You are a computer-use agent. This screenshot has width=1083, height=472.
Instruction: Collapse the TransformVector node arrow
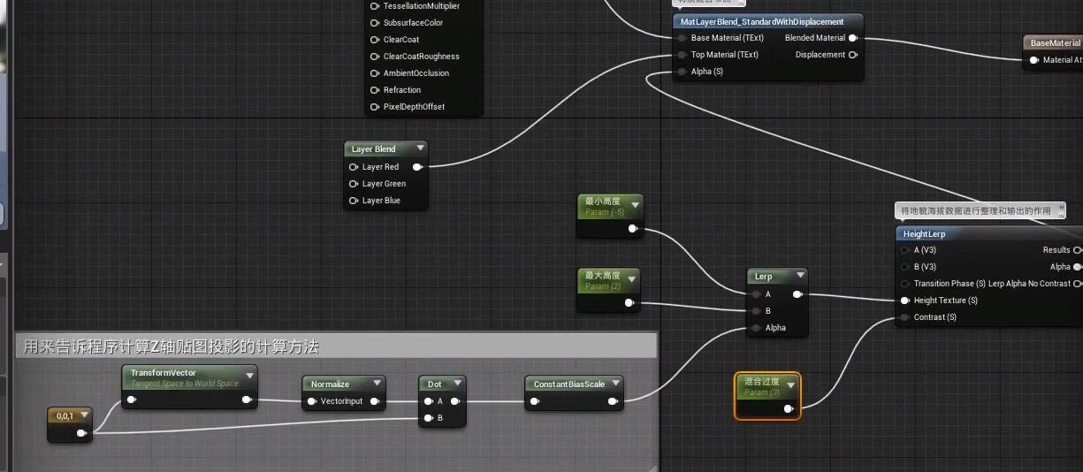(x=249, y=376)
